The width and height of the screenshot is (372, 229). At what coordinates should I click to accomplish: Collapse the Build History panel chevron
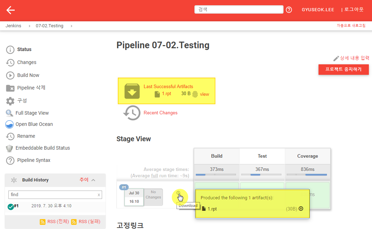click(x=93, y=180)
